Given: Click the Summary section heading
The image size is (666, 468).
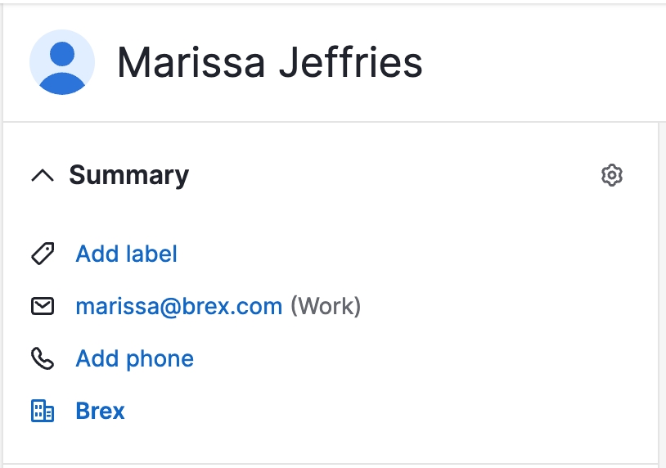Looking at the screenshot, I should point(128,175).
